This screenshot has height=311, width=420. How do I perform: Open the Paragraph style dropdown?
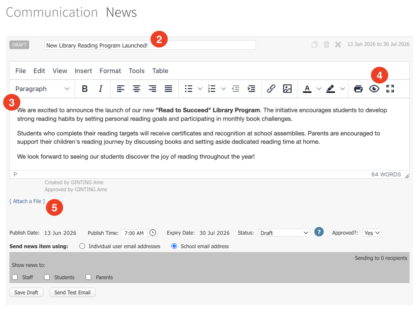pos(42,89)
